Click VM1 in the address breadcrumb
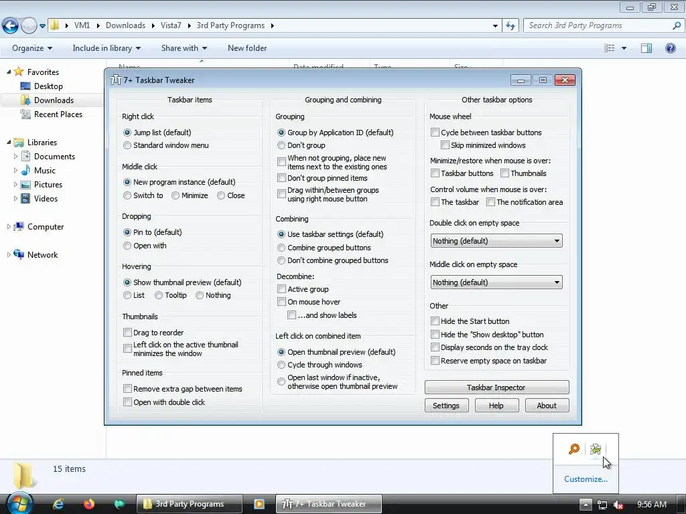This screenshot has height=514, width=686. pos(82,25)
